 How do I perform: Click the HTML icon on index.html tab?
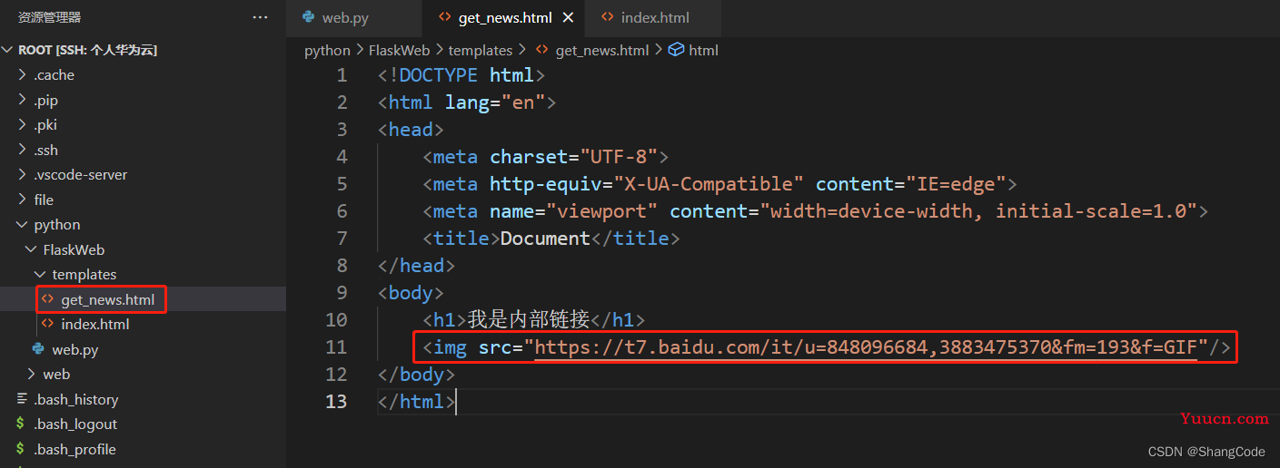[x=607, y=17]
